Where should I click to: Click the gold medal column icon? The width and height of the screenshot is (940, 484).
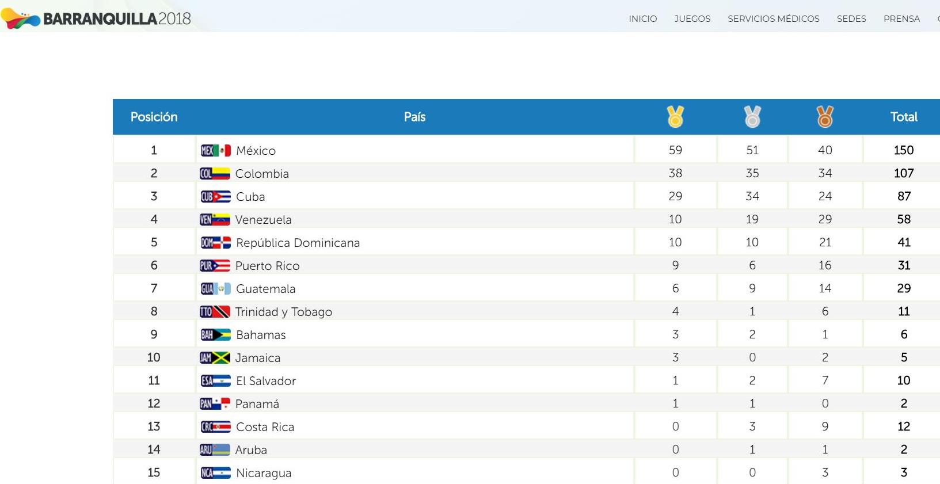pos(675,117)
